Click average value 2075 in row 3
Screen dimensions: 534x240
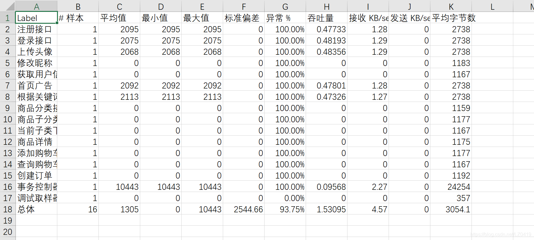point(119,40)
